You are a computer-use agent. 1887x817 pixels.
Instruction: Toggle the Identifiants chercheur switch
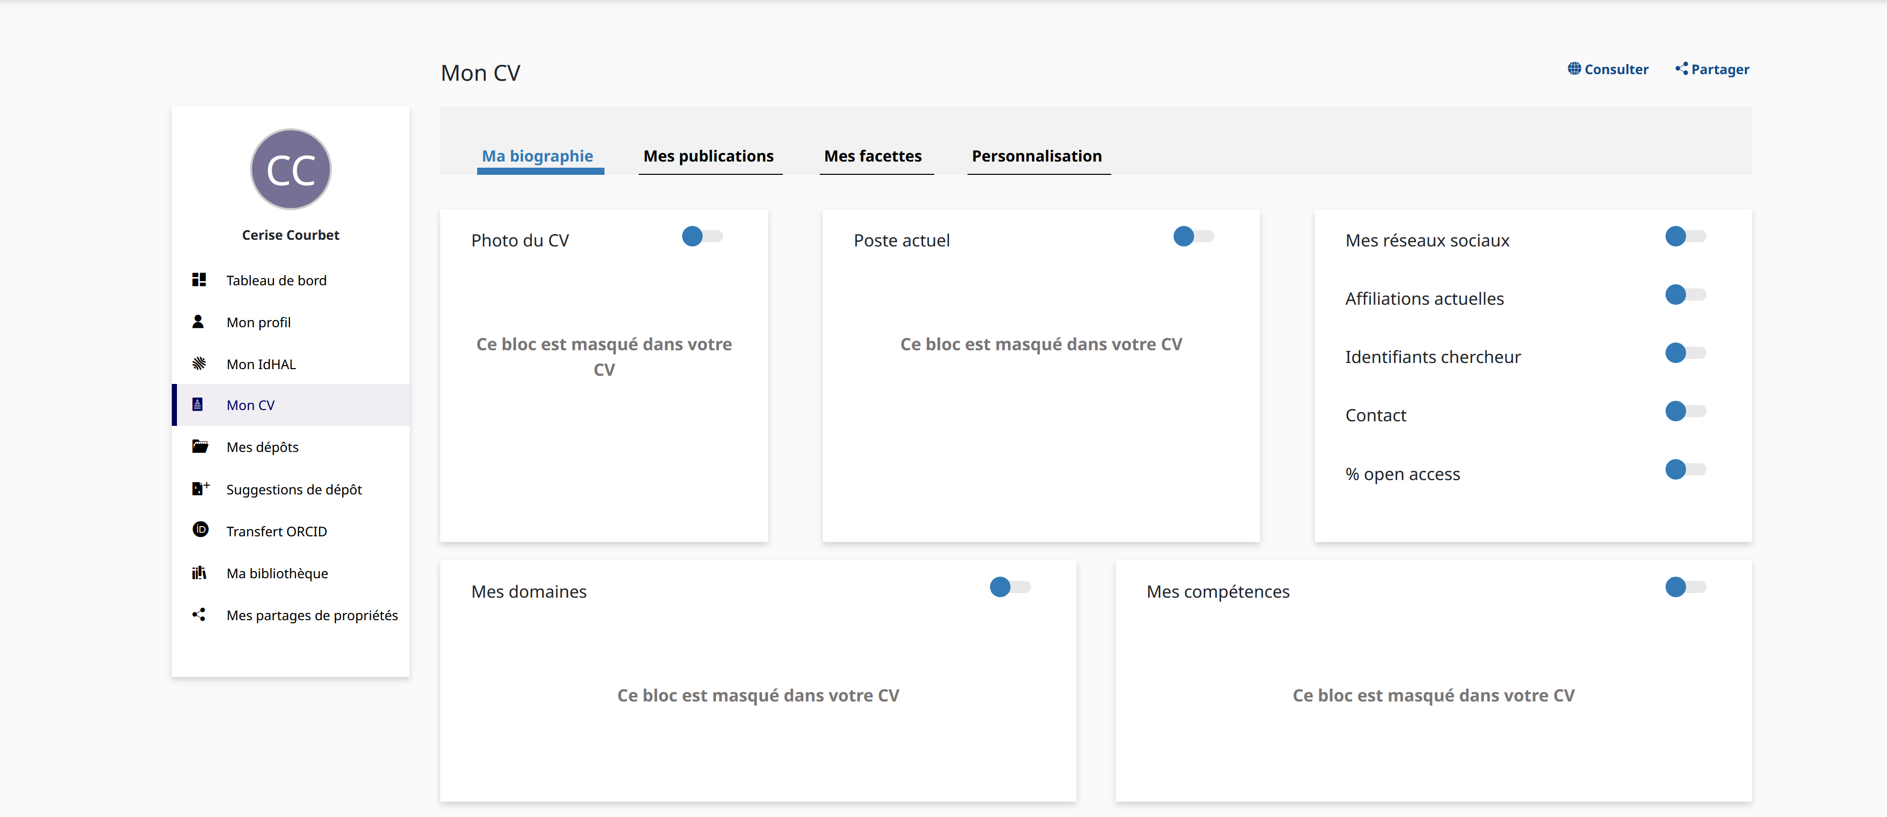pyautogui.click(x=1685, y=353)
